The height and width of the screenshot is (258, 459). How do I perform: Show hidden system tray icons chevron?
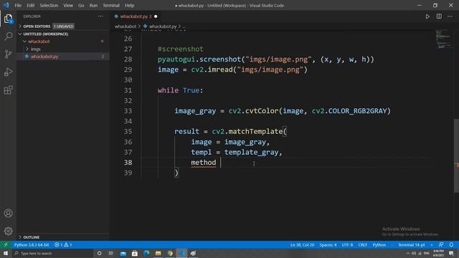408,253
